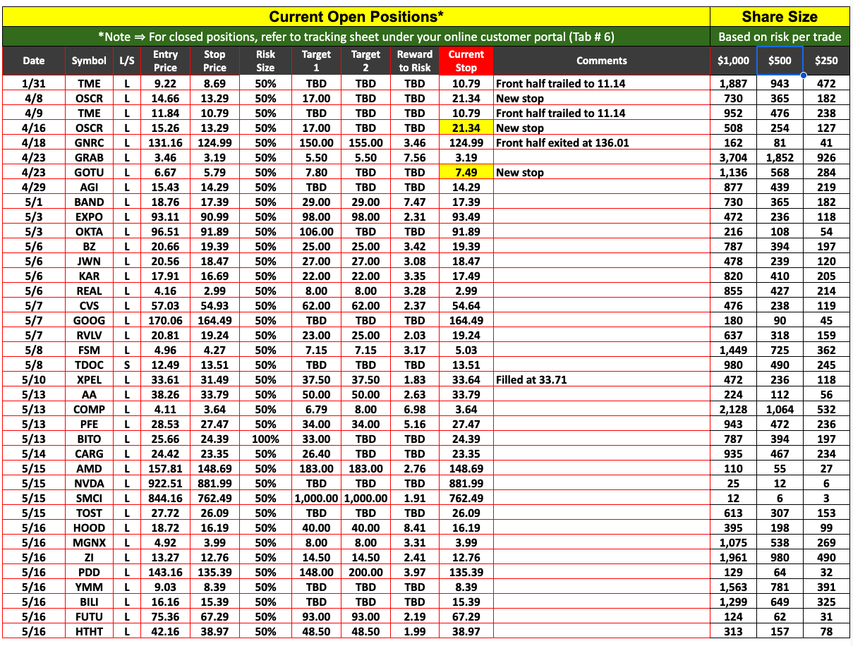Select SMCI's entry price 844.16
The width and height of the screenshot is (853, 646).
pyautogui.click(x=165, y=499)
